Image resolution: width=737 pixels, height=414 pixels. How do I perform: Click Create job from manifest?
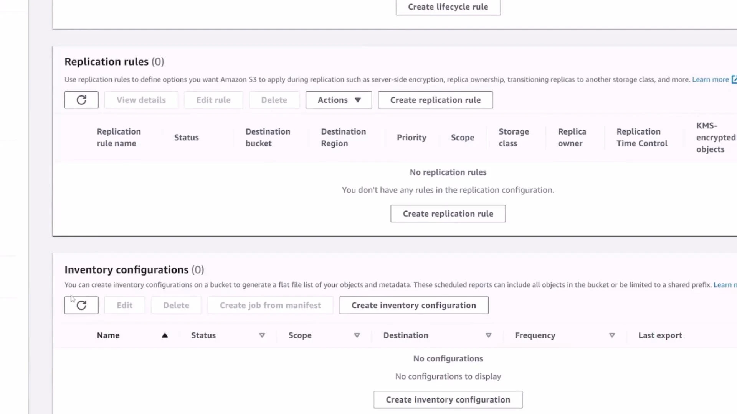point(270,305)
